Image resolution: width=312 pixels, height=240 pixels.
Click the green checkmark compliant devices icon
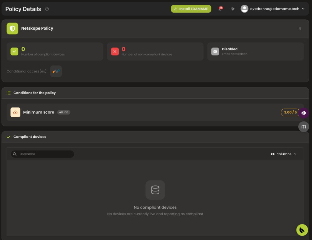coord(14,51)
